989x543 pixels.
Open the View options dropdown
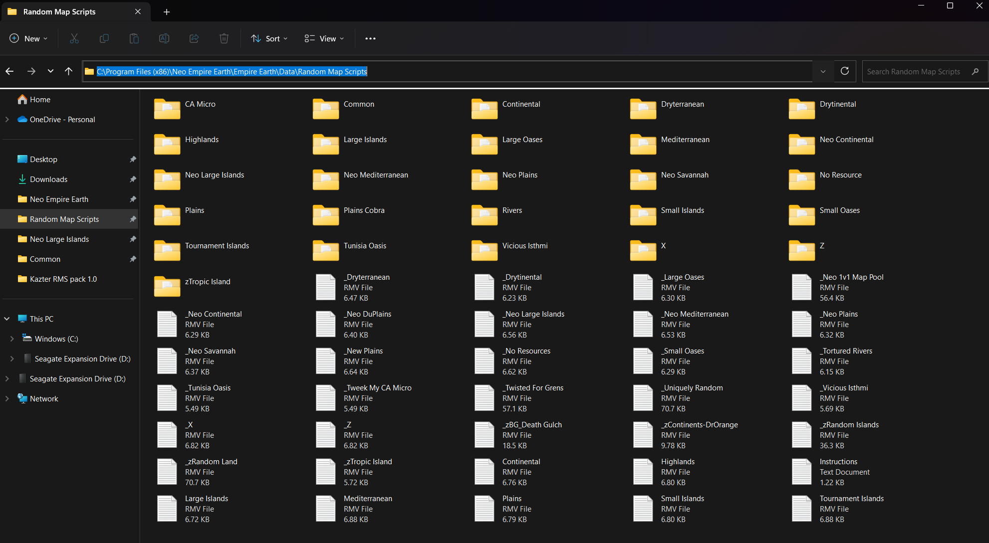(x=324, y=38)
